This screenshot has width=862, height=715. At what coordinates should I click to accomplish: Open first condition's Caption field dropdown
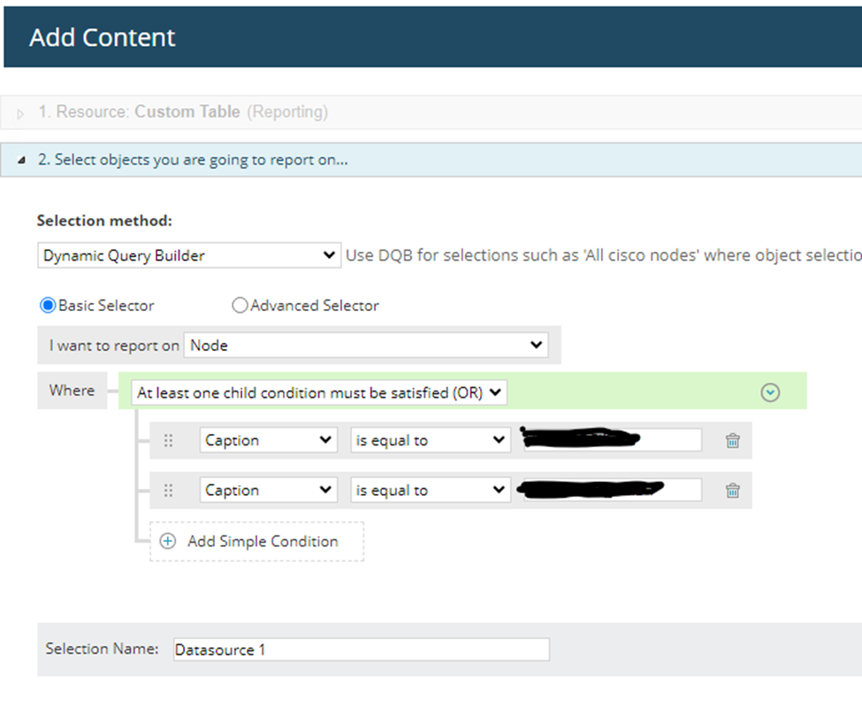268,440
